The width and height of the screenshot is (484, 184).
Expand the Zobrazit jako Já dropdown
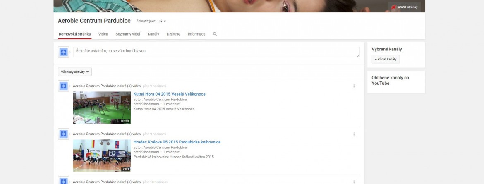click(162, 22)
